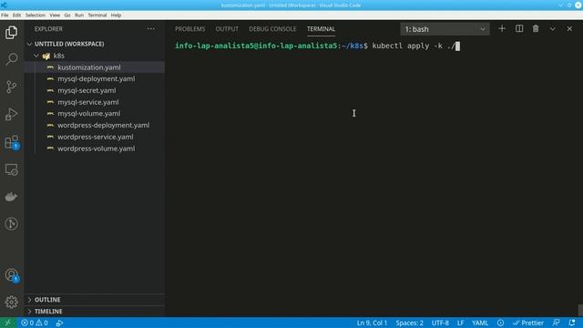Open wordpress-volume.yaml file
The width and height of the screenshot is (583, 328).
pos(96,149)
